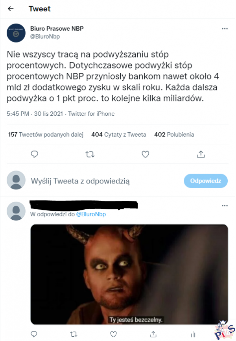Like the Biuro Prasowe NBP tweet
Screen dimensions: 236x341
click(146, 154)
